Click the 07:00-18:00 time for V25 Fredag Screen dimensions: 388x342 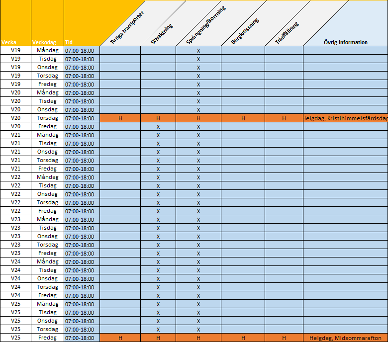tap(82, 338)
